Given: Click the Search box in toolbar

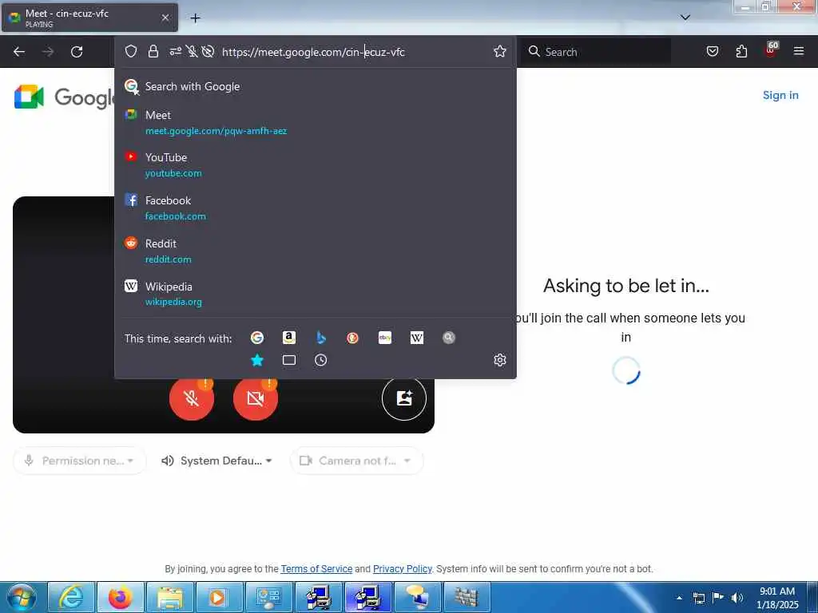Looking at the screenshot, I should [597, 52].
